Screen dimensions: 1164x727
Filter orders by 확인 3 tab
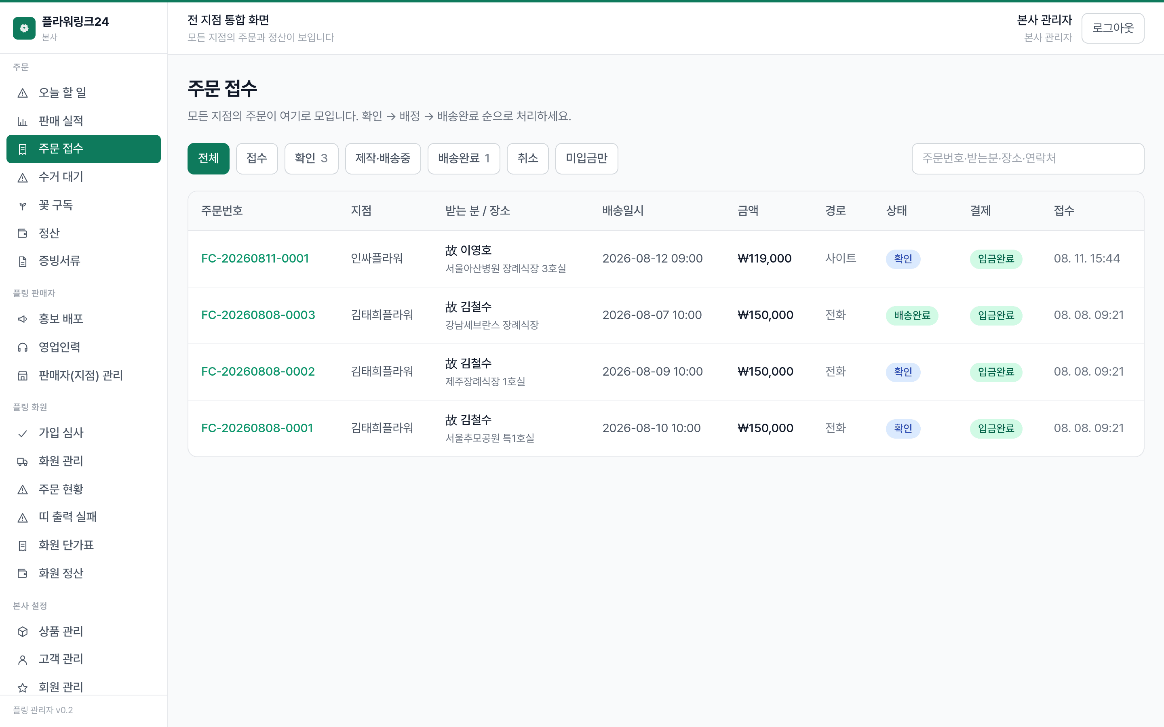tap(311, 159)
